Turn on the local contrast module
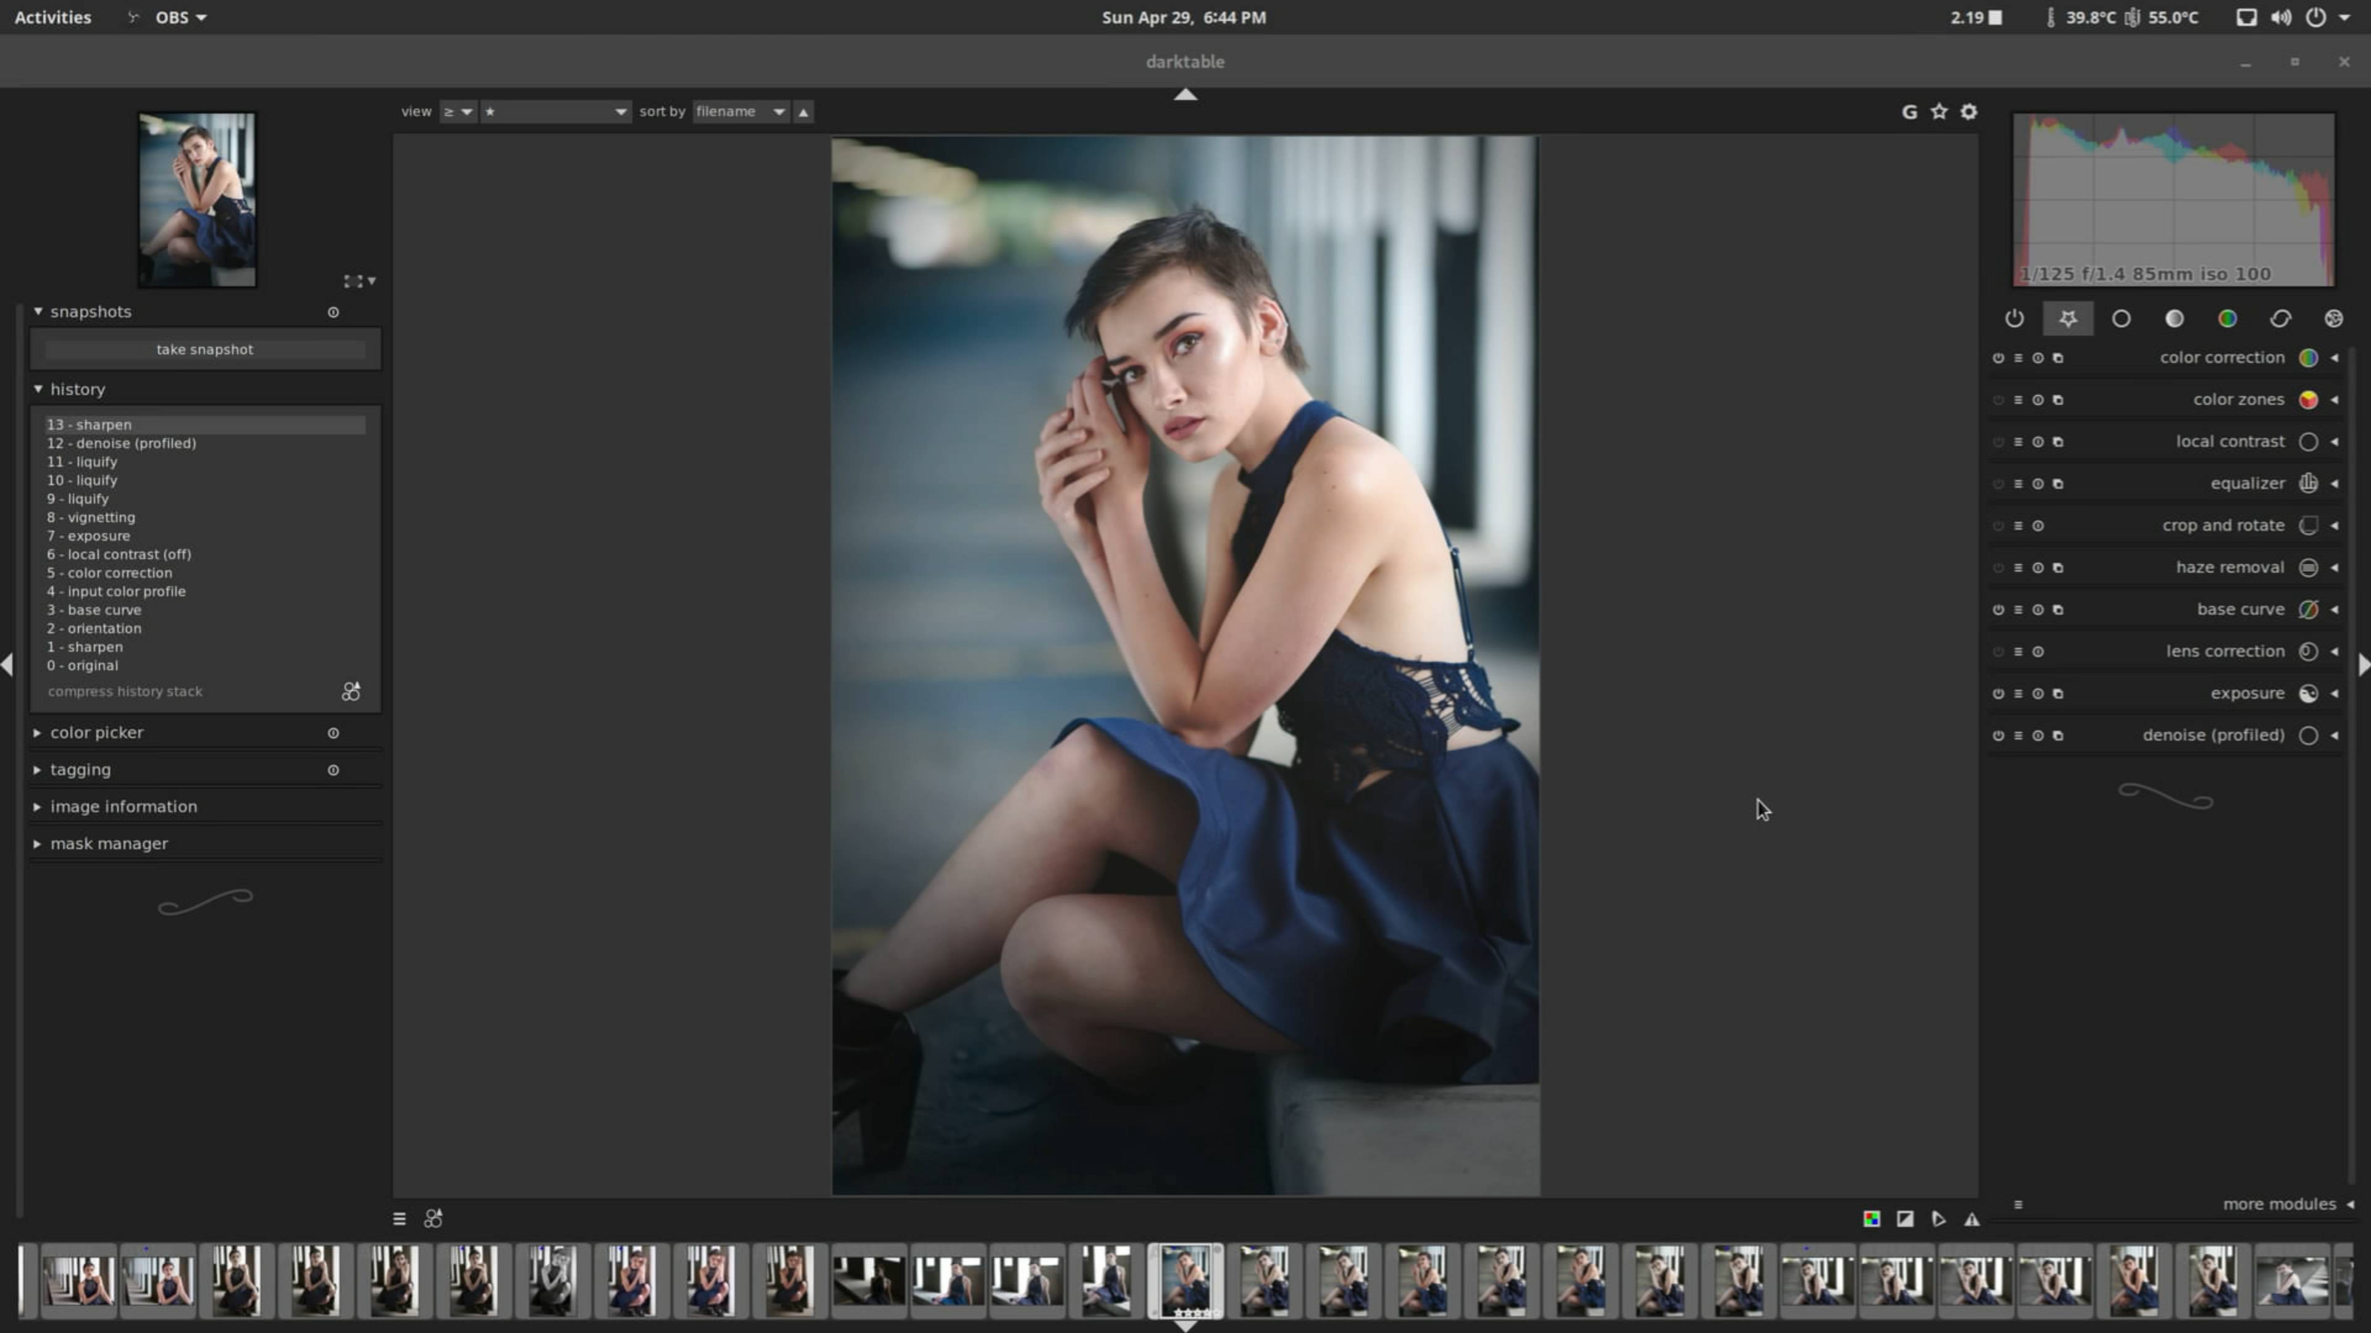Viewport: 2371px width, 1333px height. [1998, 442]
